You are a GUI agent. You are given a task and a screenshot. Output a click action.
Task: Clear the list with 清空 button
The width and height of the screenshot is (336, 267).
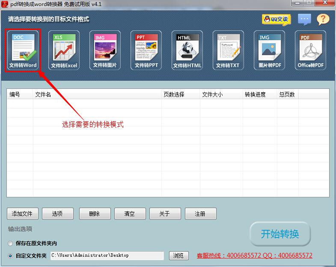130,214
